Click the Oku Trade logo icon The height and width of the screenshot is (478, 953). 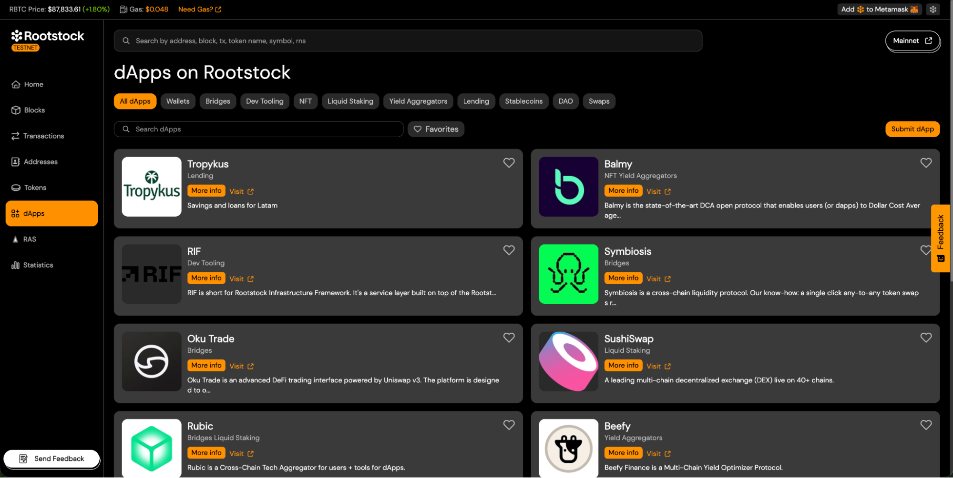click(151, 361)
